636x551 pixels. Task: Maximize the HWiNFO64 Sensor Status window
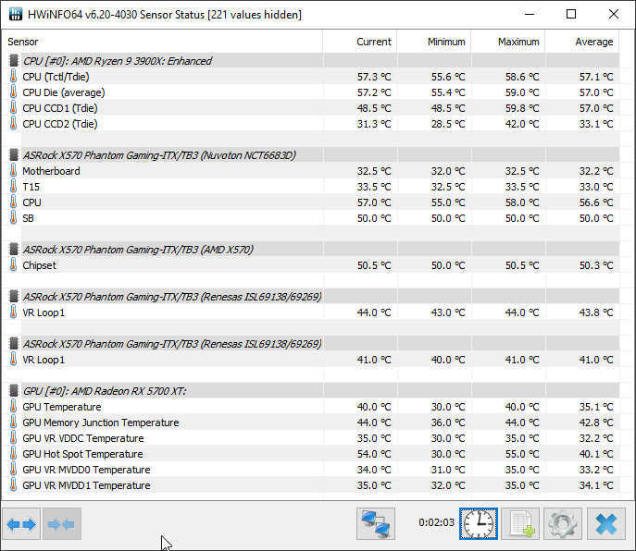[x=571, y=14]
